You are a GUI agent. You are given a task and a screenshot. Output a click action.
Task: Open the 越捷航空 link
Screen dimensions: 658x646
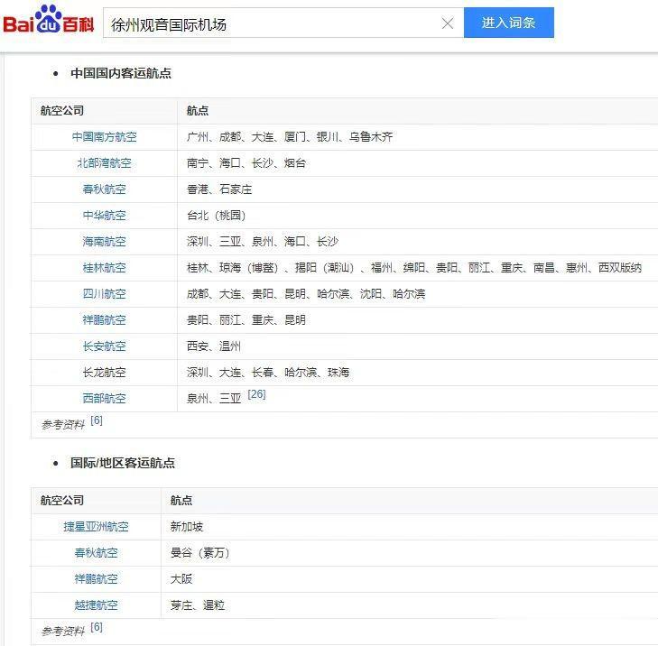click(96, 605)
